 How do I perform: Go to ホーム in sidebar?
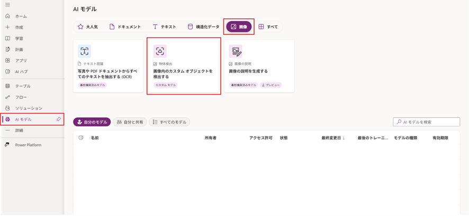point(21,16)
